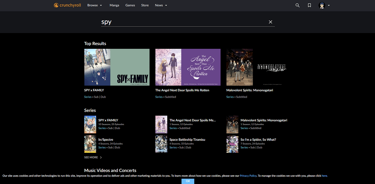The height and width of the screenshot is (184, 375).
Task: Open Malevolent Spirits: Mononogatari series list title
Action: 264,120
